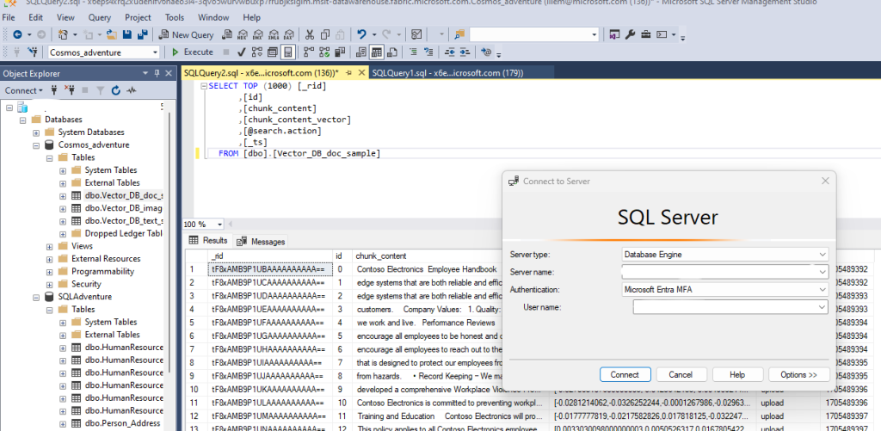Open the User name dropdown arrow

822,307
